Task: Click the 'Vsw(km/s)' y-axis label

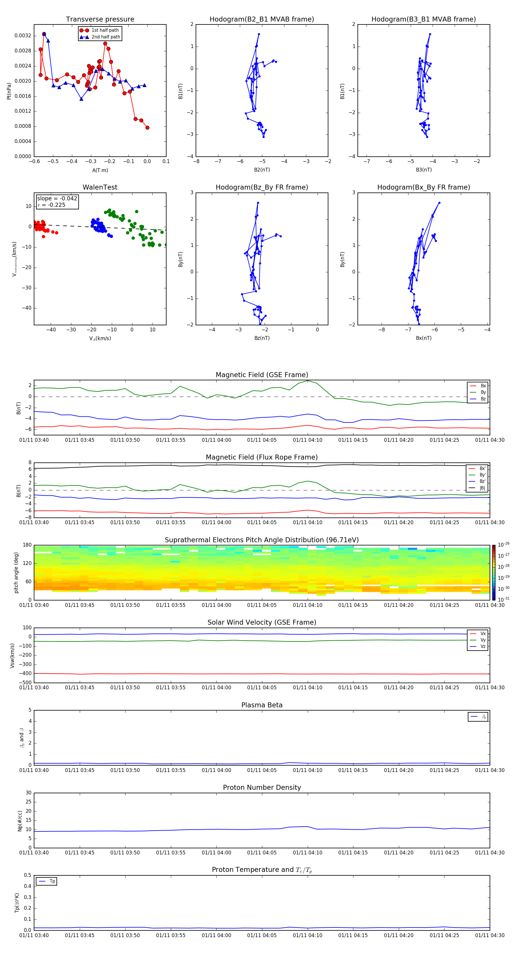Action: pos(12,655)
